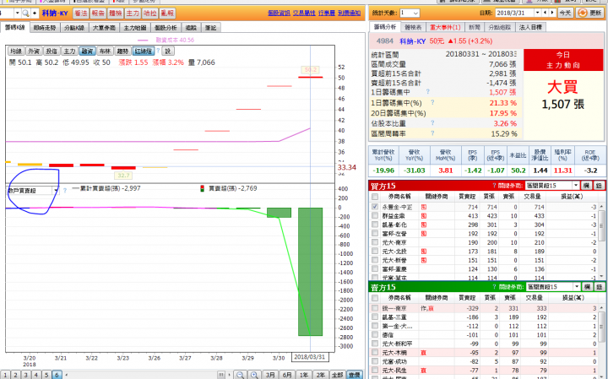This screenshot has height=379, width=608.
Task: Open 賣方15 關鍵券商 dropdown
Action: (x=577, y=287)
